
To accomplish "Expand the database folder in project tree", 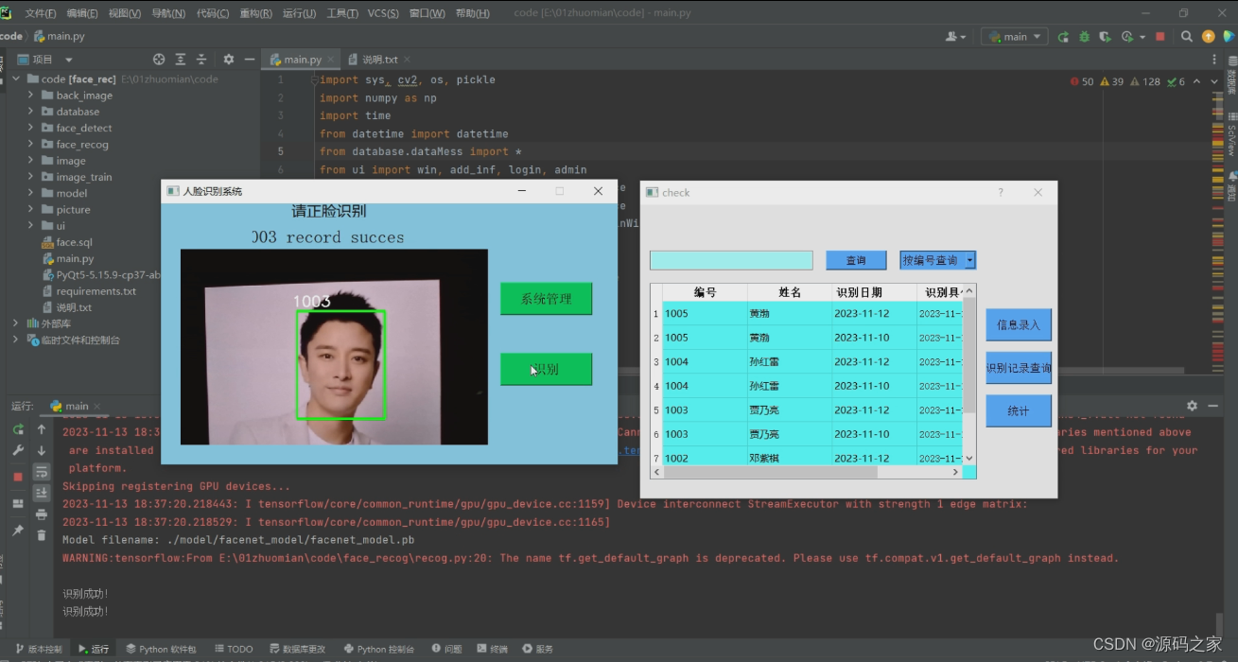I will [31, 111].
